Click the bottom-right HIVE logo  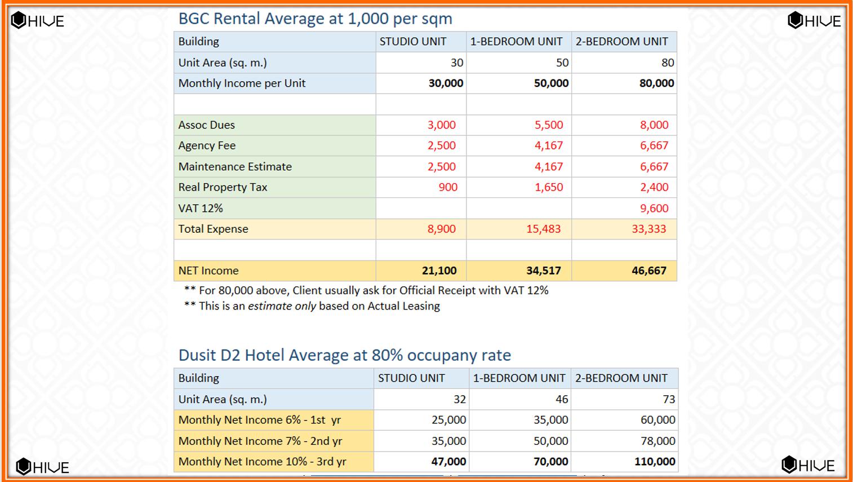[x=808, y=465]
